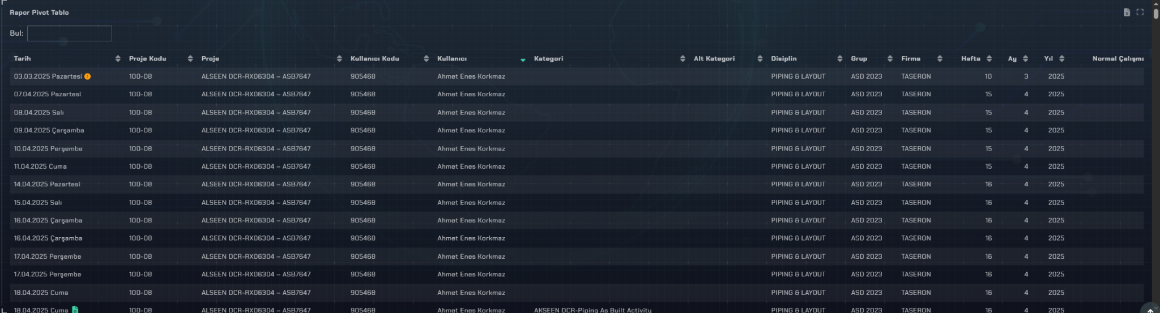This screenshot has width=1160, height=313.
Task: Click the Normal Çalışma column header
Action: [1118, 59]
